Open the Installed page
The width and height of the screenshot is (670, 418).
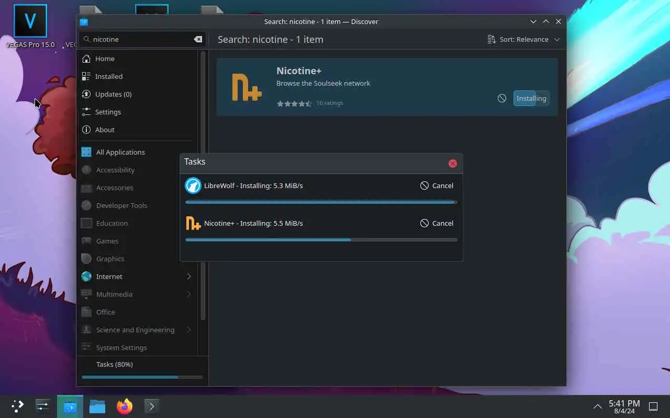tap(137, 76)
